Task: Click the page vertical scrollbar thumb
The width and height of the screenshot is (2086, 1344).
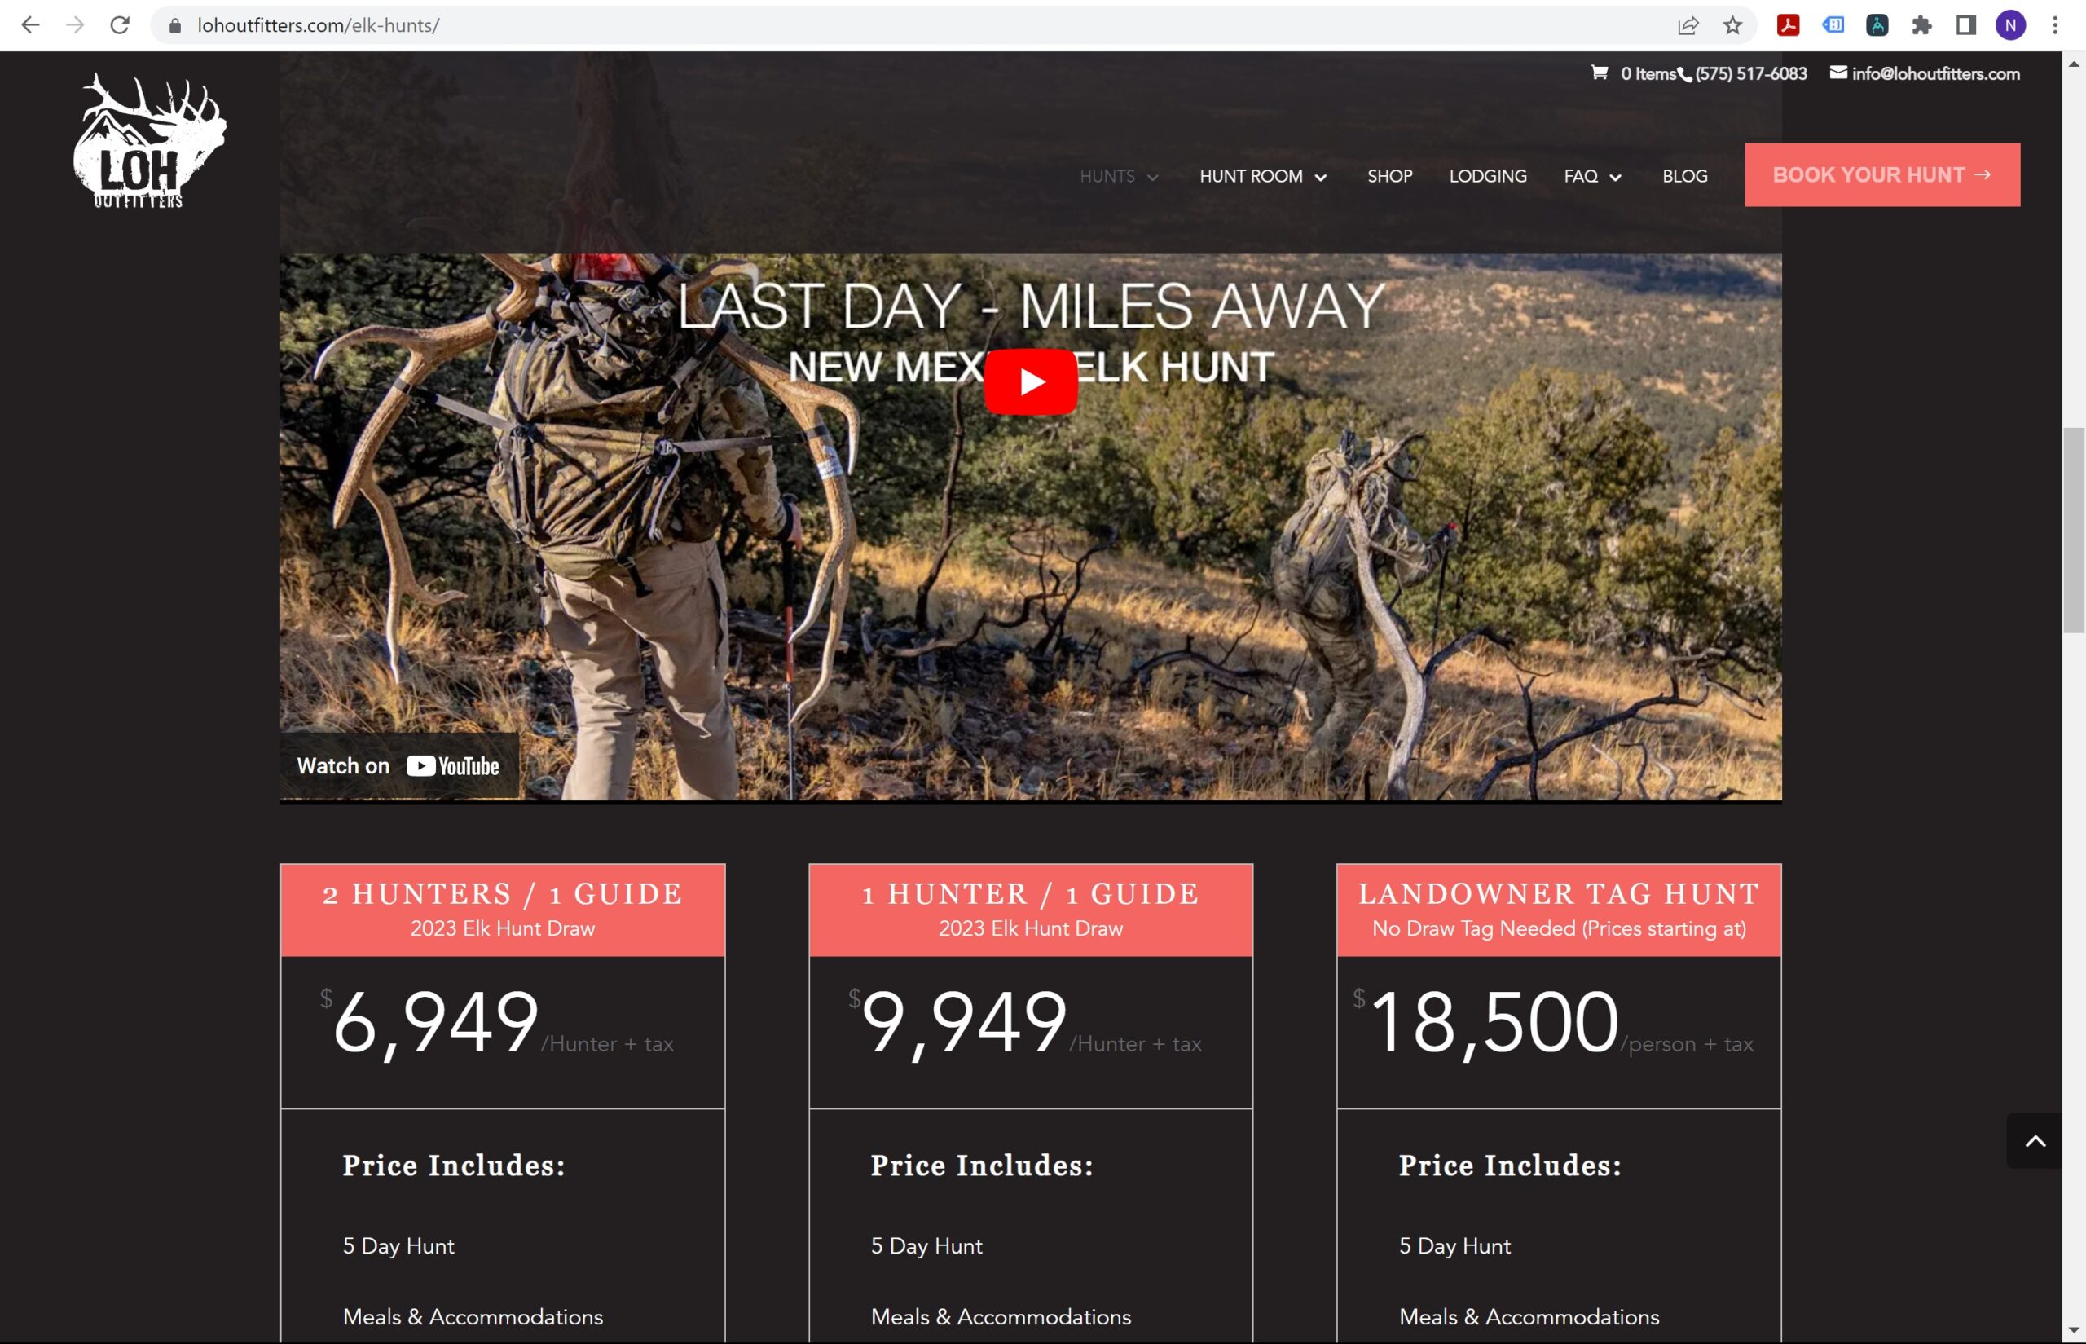Action: click(x=2074, y=531)
